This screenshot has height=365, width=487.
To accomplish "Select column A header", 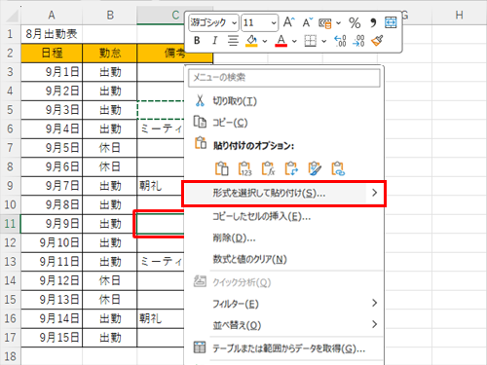I will pos(52,15).
